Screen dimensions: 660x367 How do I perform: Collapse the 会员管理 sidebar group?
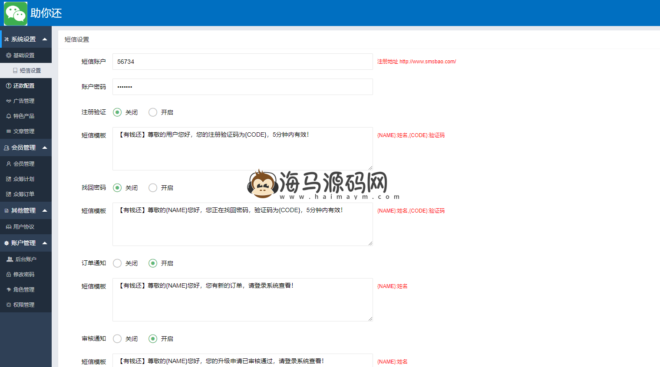pos(45,147)
